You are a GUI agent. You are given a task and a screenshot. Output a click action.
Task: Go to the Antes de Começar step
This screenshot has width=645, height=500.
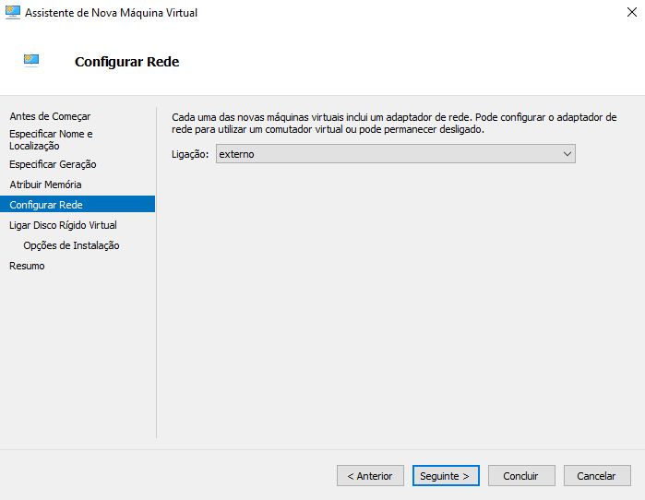pos(50,116)
